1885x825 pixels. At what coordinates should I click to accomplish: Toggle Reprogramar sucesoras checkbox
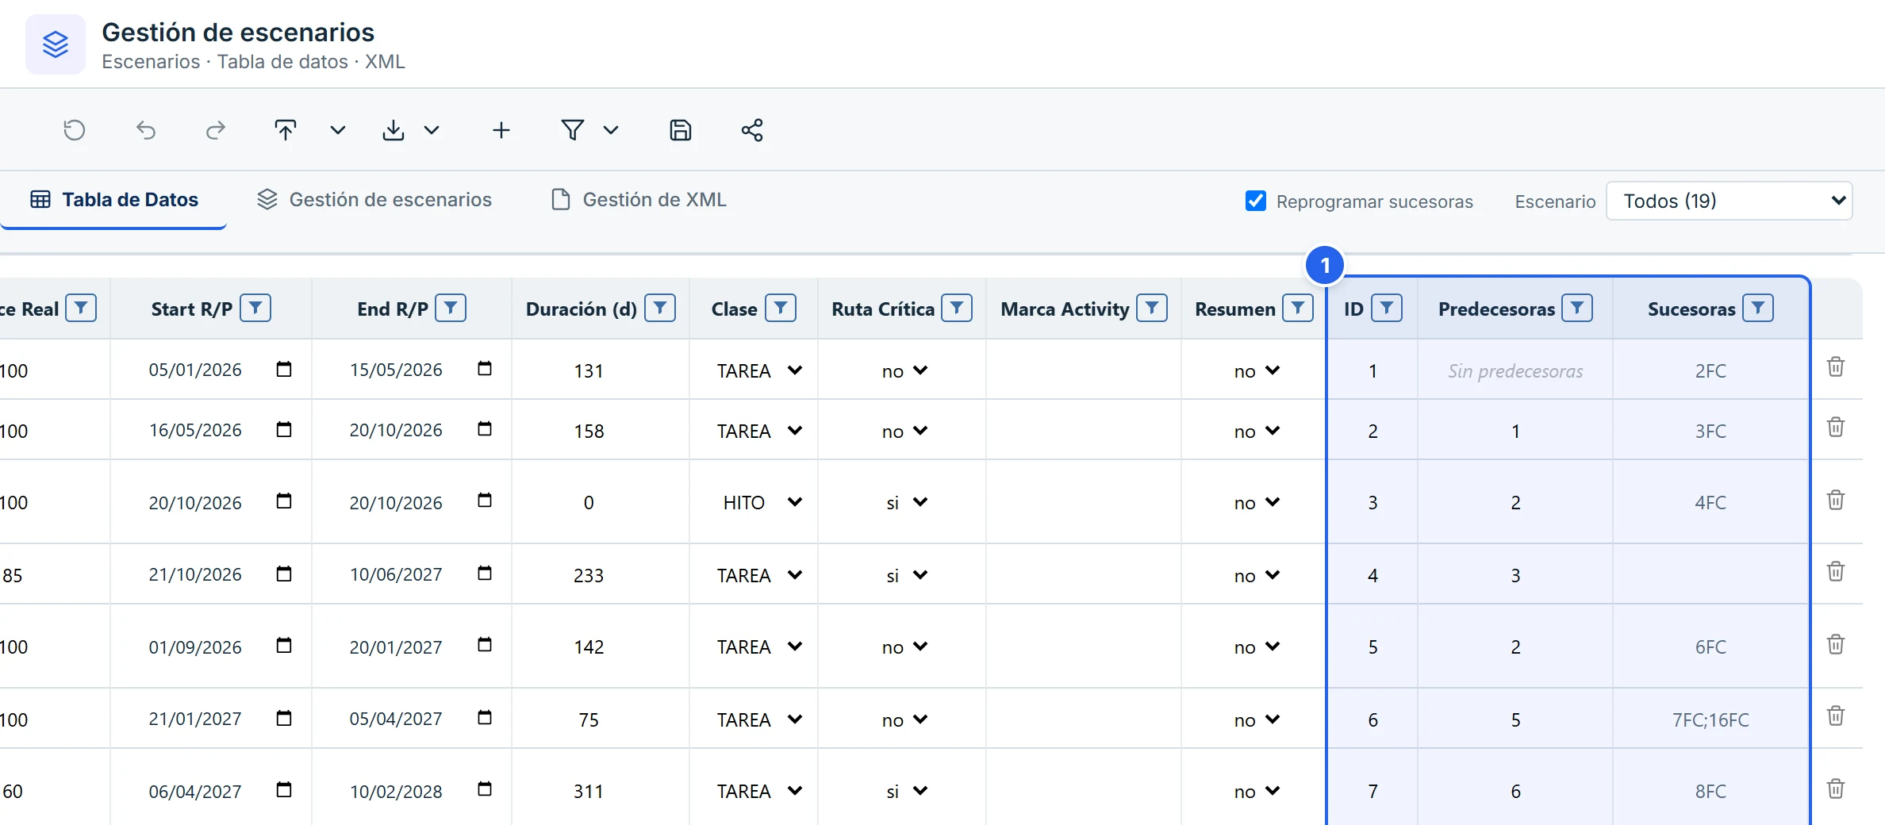[x=1256, y=201]
